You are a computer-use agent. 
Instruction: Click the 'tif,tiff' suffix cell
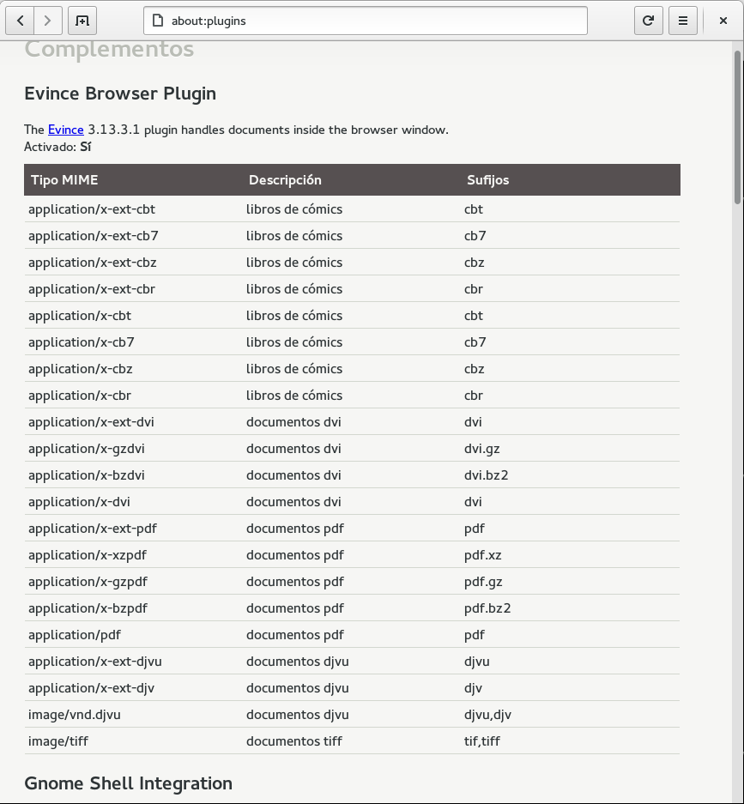coord(482,742)
